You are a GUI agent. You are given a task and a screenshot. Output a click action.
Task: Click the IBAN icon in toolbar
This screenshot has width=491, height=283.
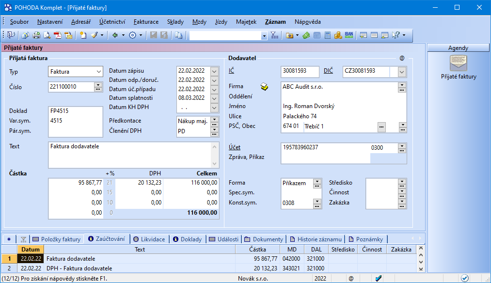349,35
